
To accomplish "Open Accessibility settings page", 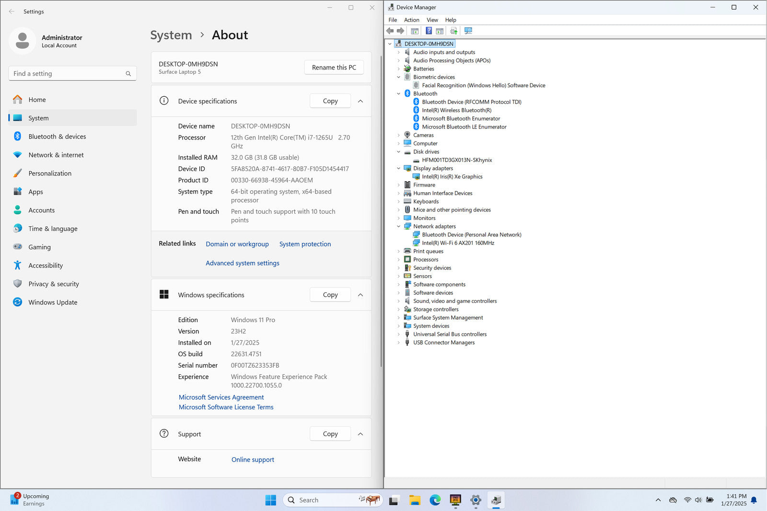I will [x=72, y=266].
